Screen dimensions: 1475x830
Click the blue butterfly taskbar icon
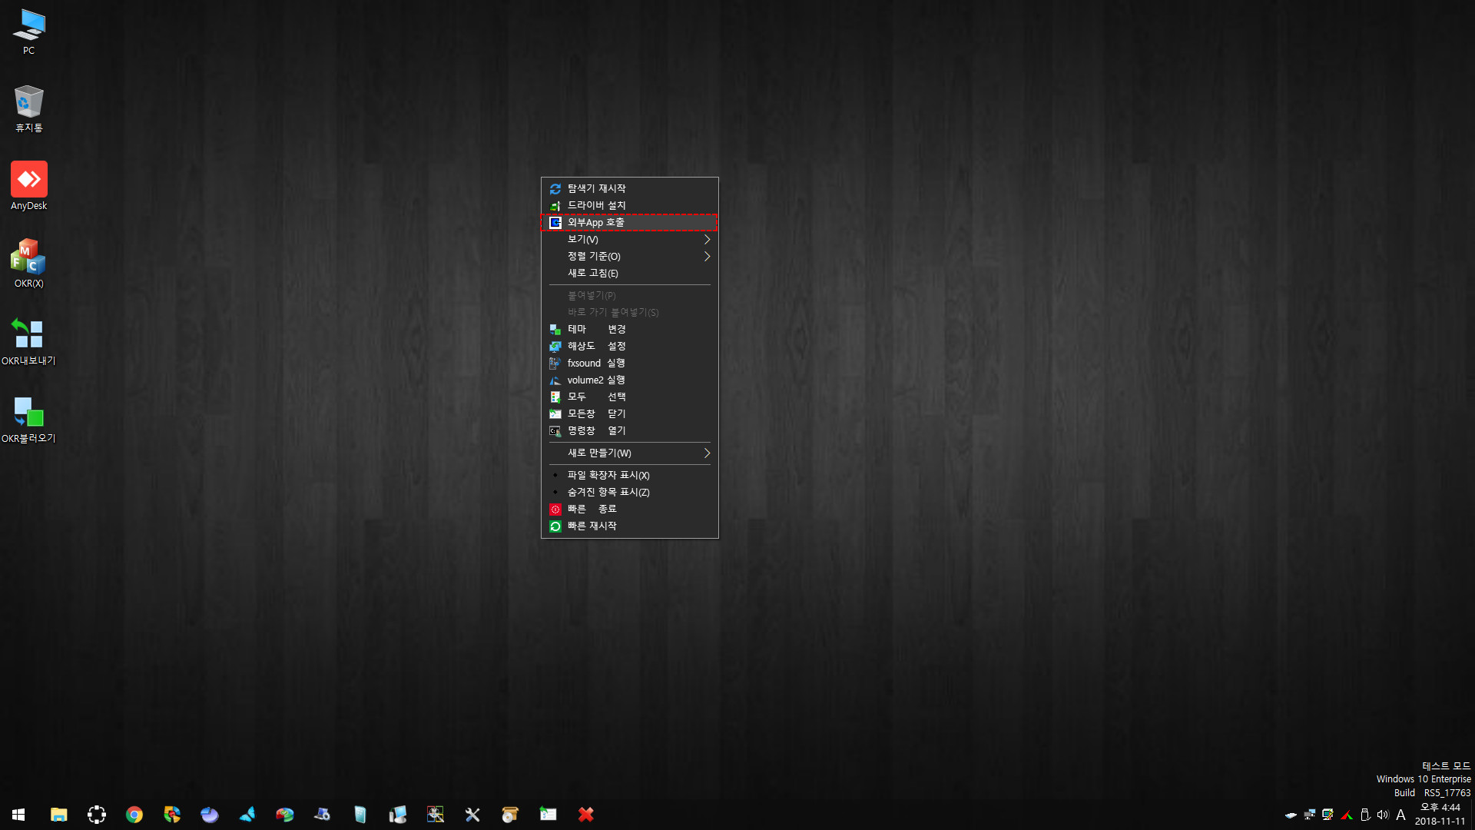click(247, 815)
